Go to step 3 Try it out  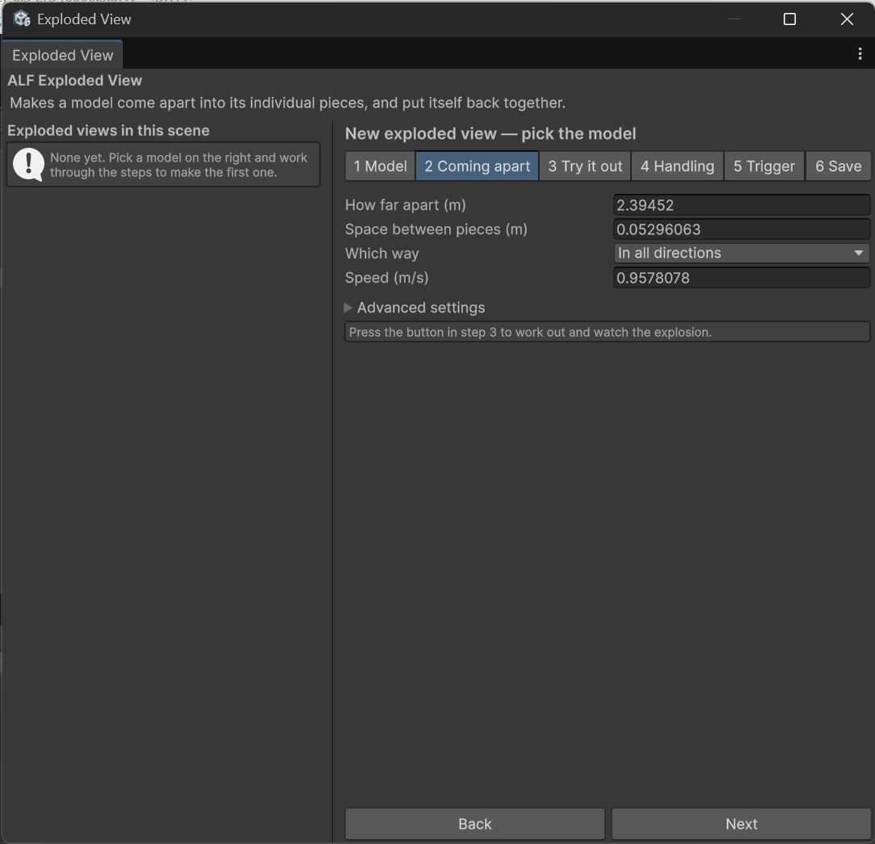[x=585, y=166]
